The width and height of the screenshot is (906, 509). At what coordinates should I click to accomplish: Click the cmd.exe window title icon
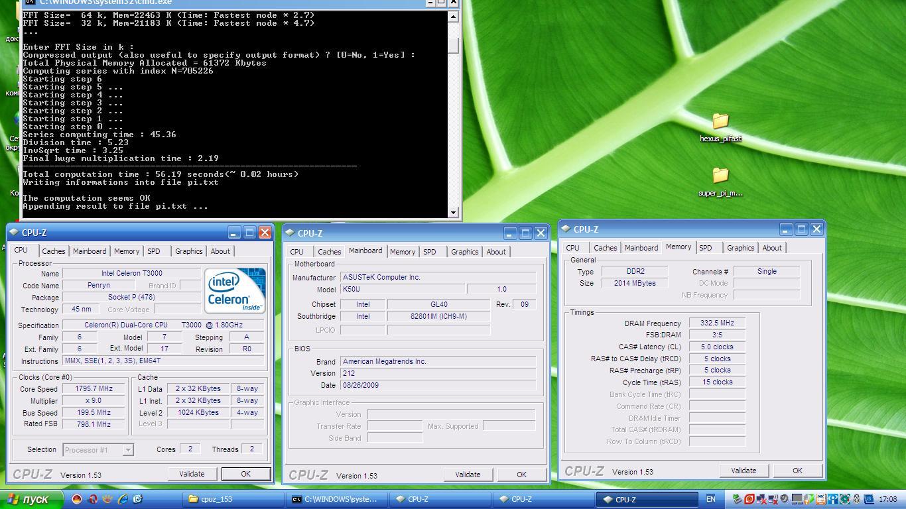(x=30, y=2)
